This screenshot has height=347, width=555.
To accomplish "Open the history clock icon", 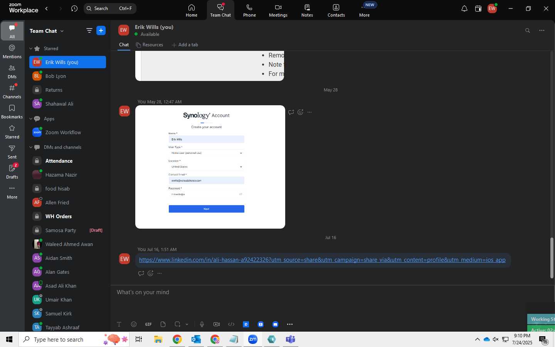I will point(74,8).
